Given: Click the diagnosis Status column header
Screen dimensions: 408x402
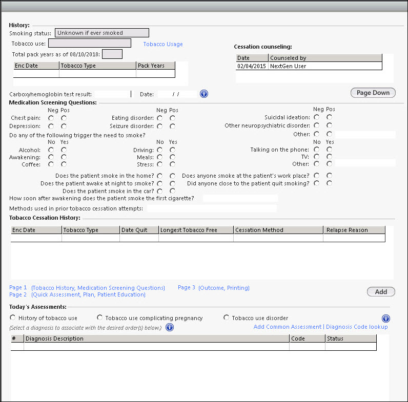Looking at the screenshot, I should pos(351,338).
